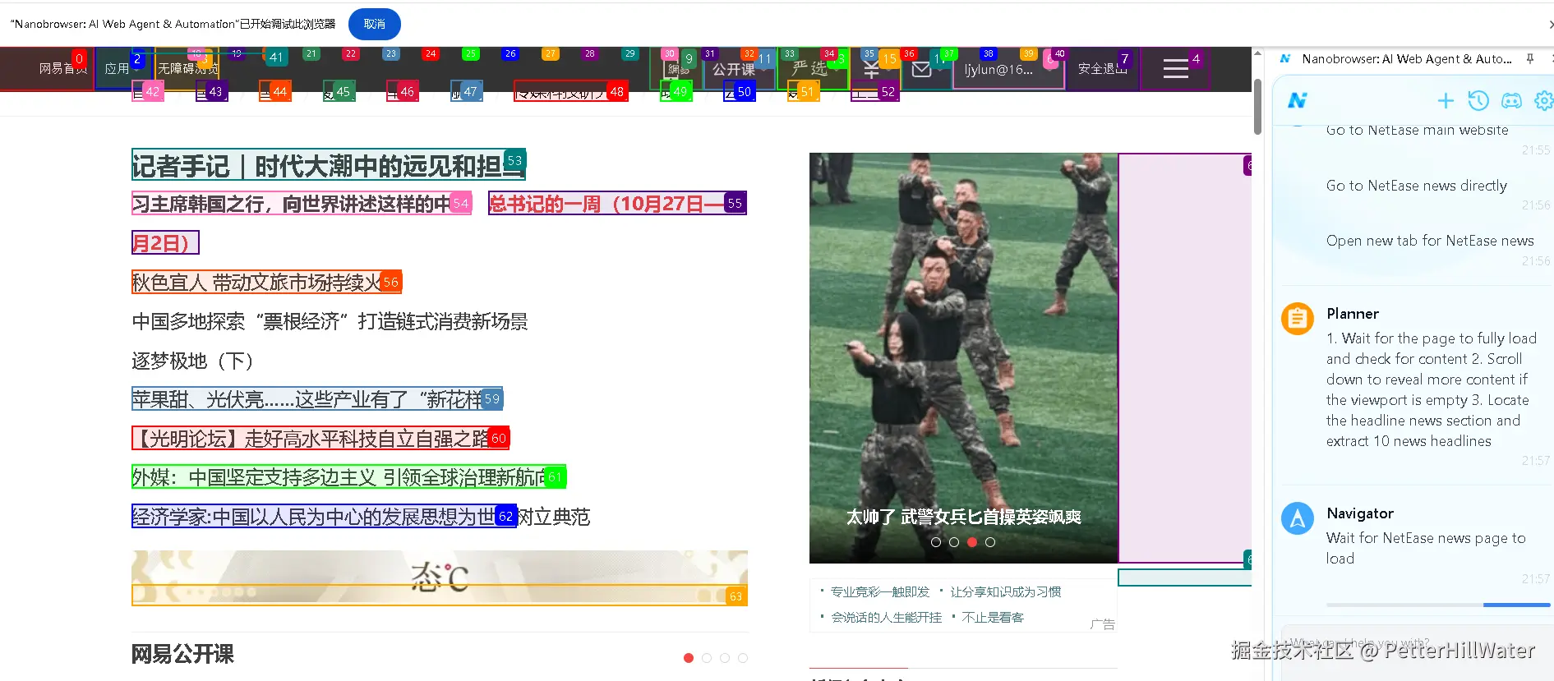Open the Discord icon in Nanobrowser panel
The height and width of the screenshot is (681, 1554).
(1511, 100)
